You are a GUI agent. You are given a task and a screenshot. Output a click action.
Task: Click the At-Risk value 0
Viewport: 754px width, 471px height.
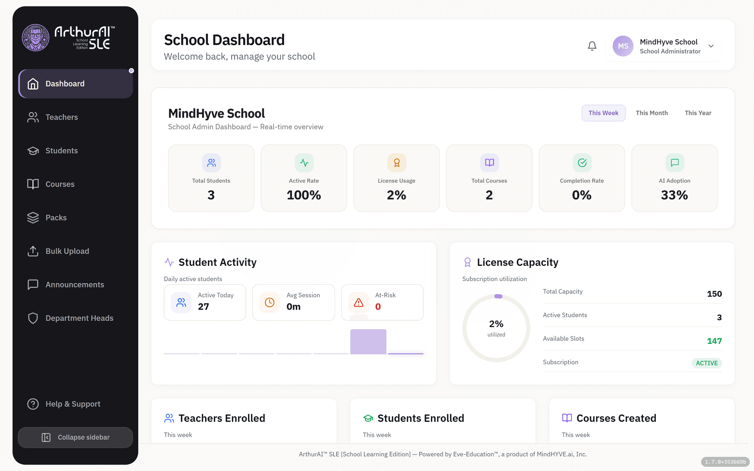[378, 307]
